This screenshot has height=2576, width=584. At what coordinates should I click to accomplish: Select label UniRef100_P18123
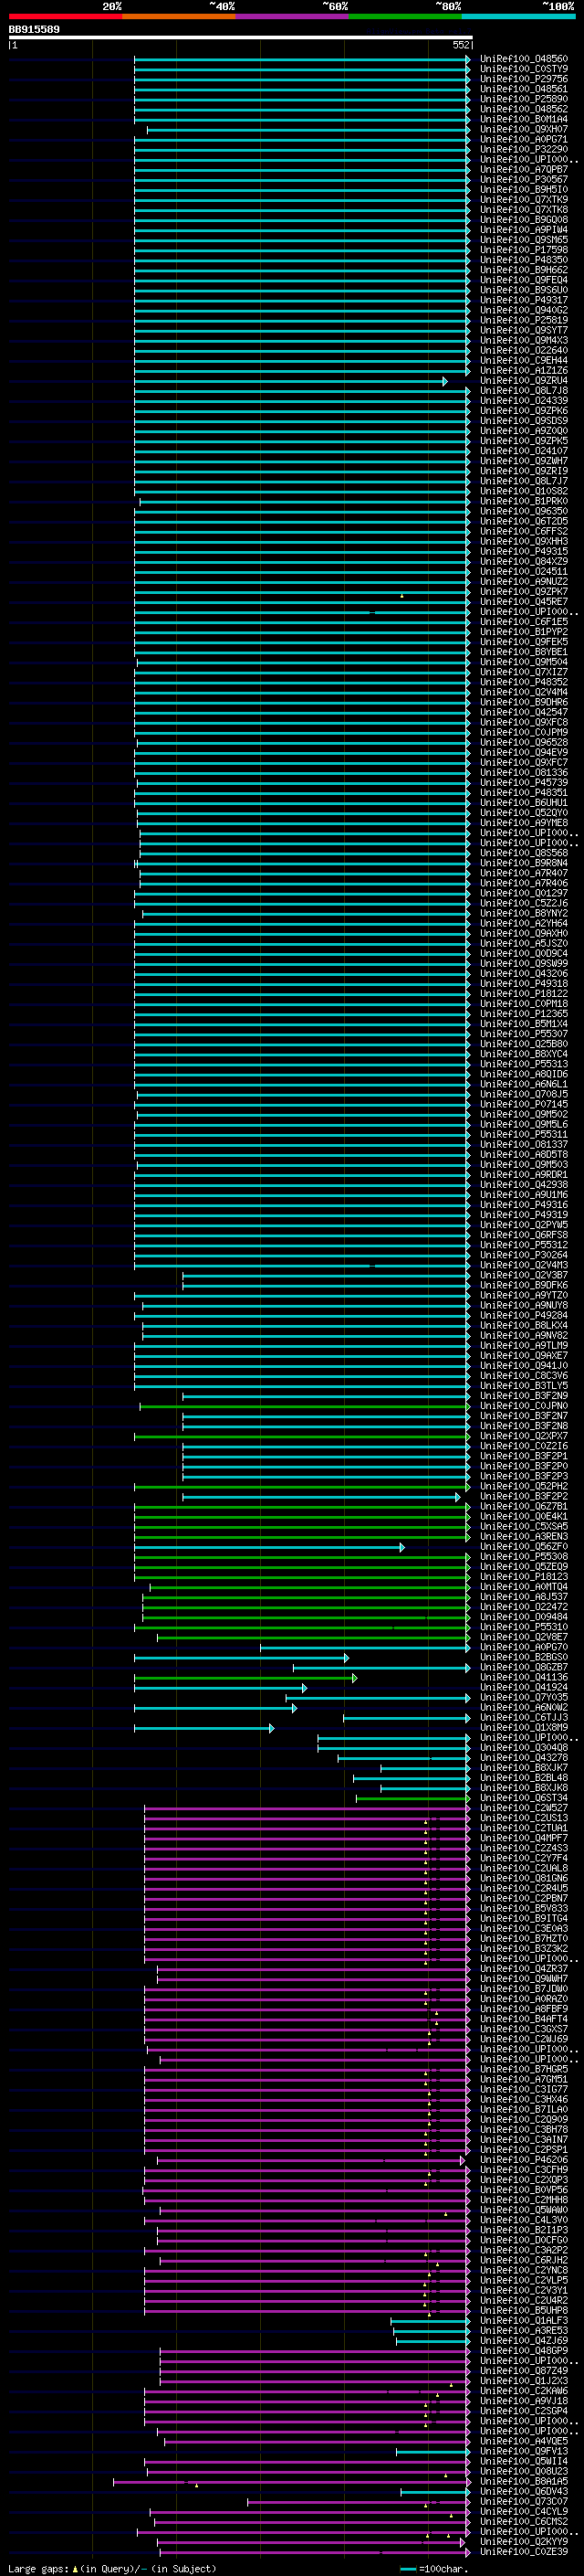(x=524, y=1577)
